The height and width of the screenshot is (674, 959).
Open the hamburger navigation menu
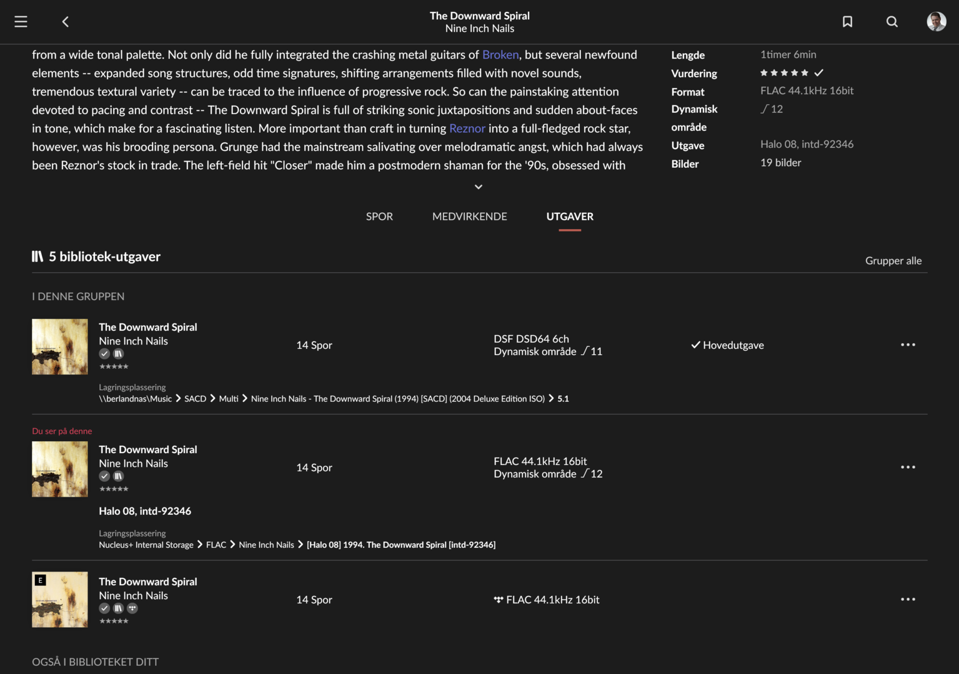click(21, 22)
